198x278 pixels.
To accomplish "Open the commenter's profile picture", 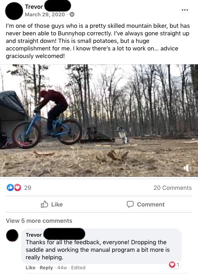I will pyautogui.click(x=12, y=235).
